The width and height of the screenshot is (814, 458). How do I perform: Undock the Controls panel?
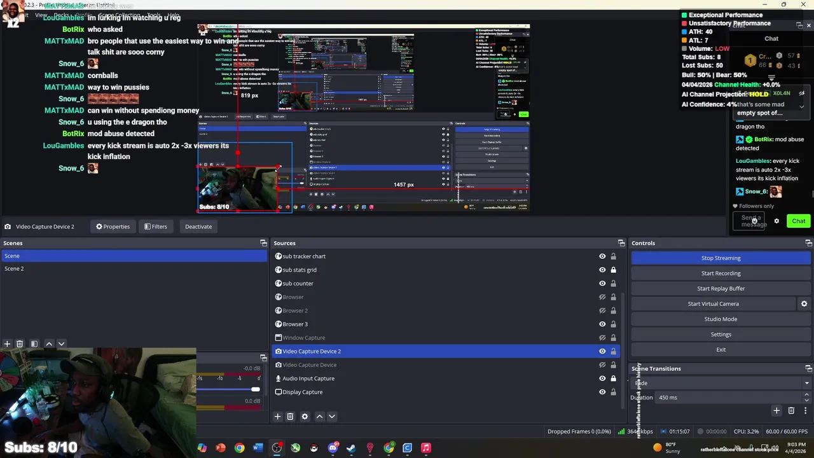coord(808,243)
